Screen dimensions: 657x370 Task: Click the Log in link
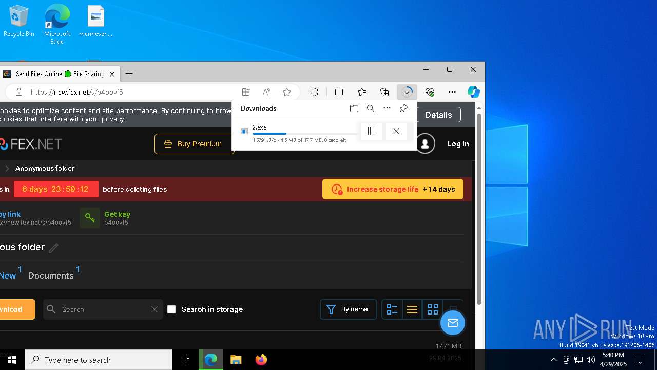tap(458, 144)
